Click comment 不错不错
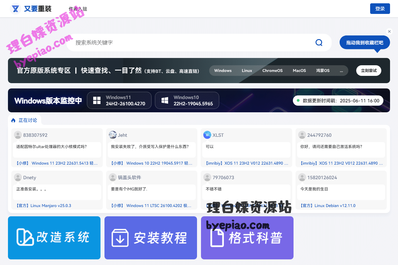 click(x=214, y=189)
